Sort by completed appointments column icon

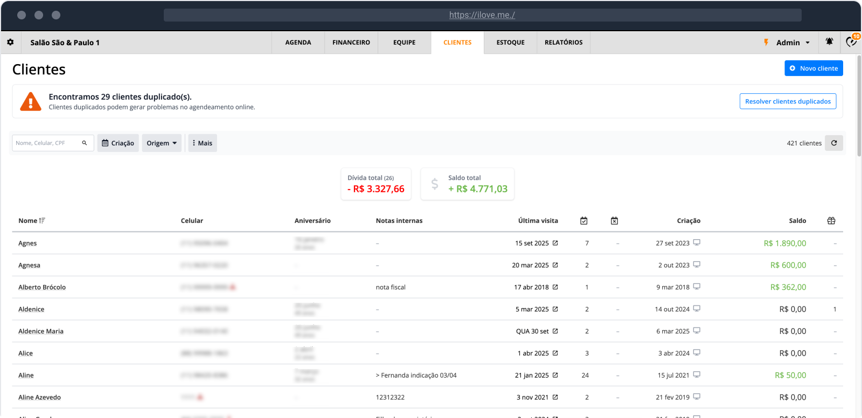(583, 221)
